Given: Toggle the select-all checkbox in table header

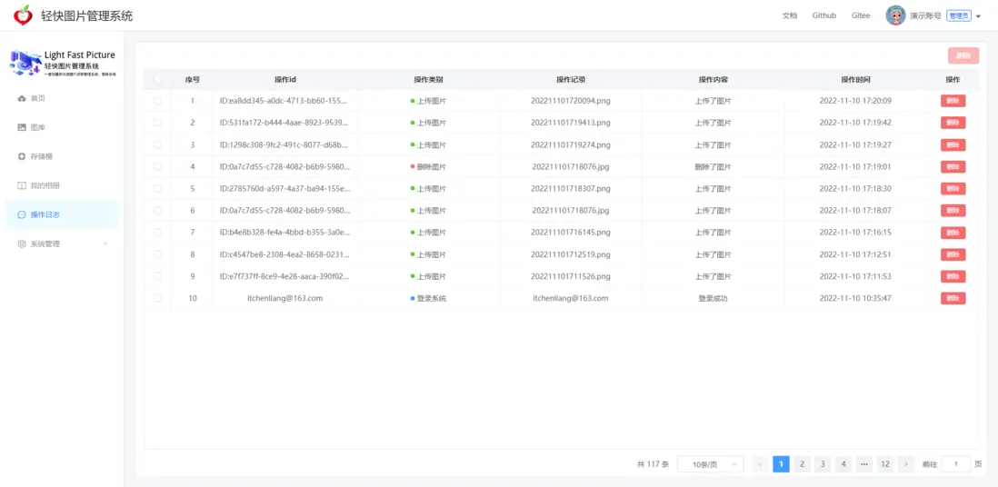Looking at the screenshot, I should pyautogui.click(x=158, y=80).
